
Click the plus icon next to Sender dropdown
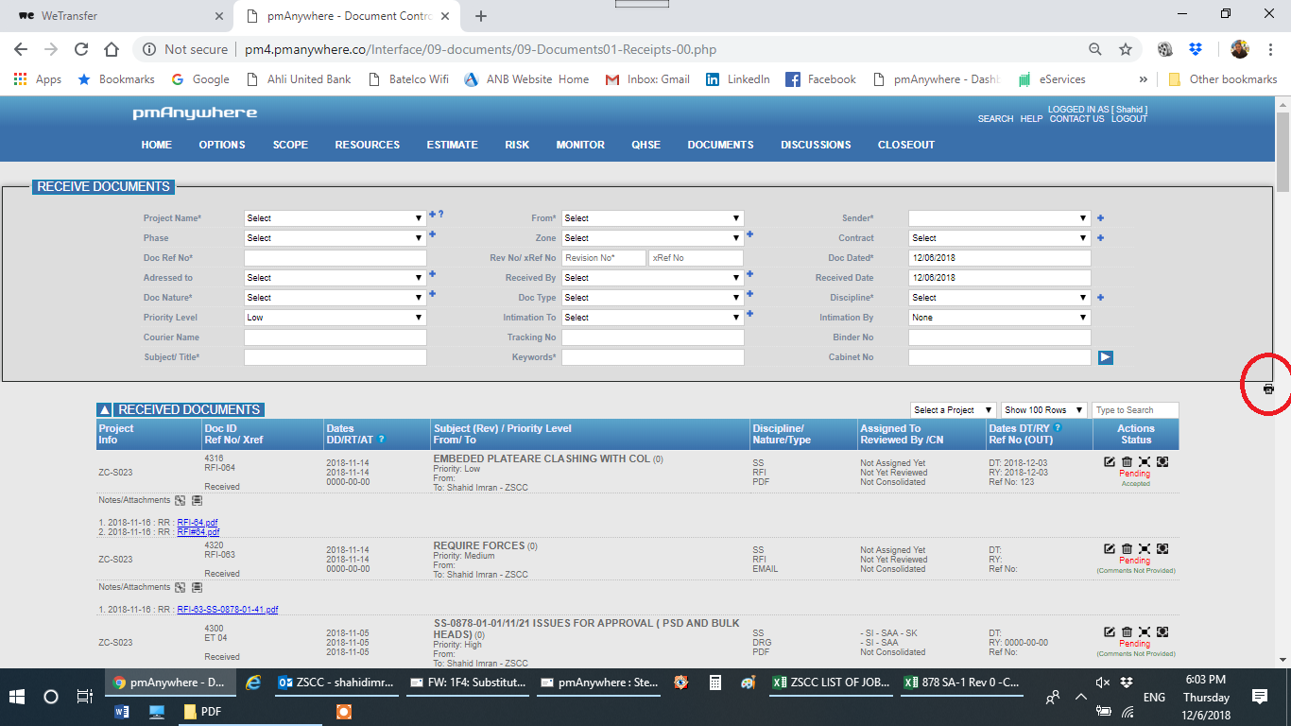pos(1100,218)
